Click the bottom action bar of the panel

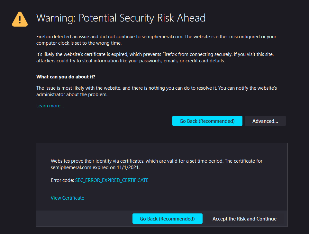click(80, 219)
